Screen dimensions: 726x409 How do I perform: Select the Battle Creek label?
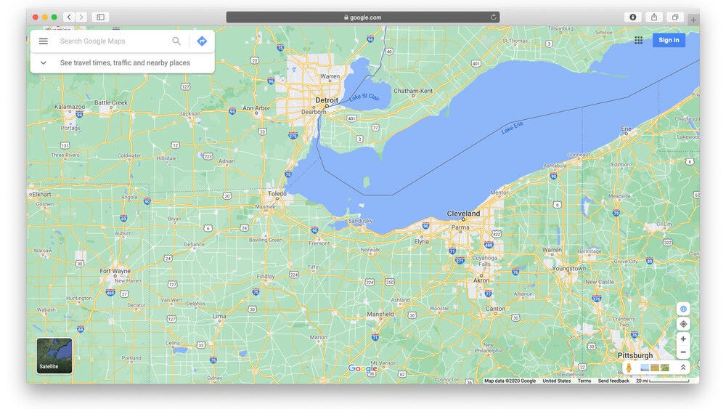click(110, 103)
